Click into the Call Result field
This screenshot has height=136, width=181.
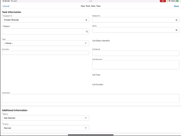point(136,53)
